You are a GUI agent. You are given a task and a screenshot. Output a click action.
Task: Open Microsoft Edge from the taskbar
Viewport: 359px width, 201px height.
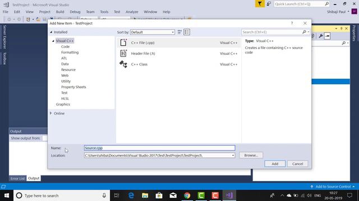click(x=131, y=195)
